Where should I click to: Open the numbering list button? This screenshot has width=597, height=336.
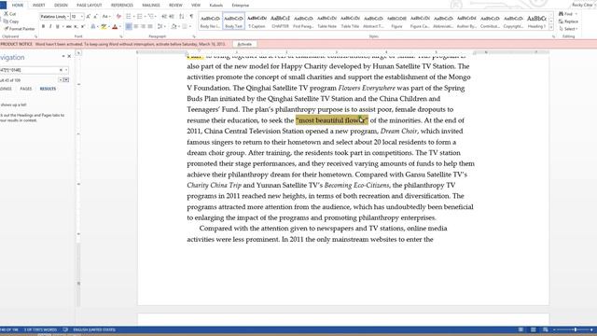139,17
